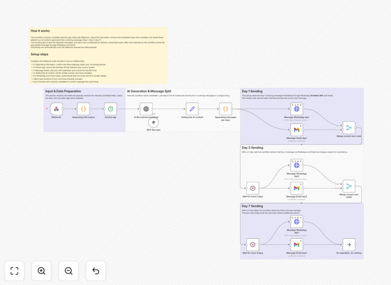Viewport: 391px width, 285px height.
Task: Select the MCP Recruiter tool node
Action: tap(153, 122)
